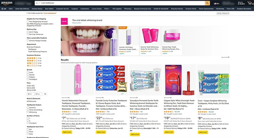Tick the Whitening toothpaste feature checkbox
This screenshot has height=138, width=254.
click(28, 112)
